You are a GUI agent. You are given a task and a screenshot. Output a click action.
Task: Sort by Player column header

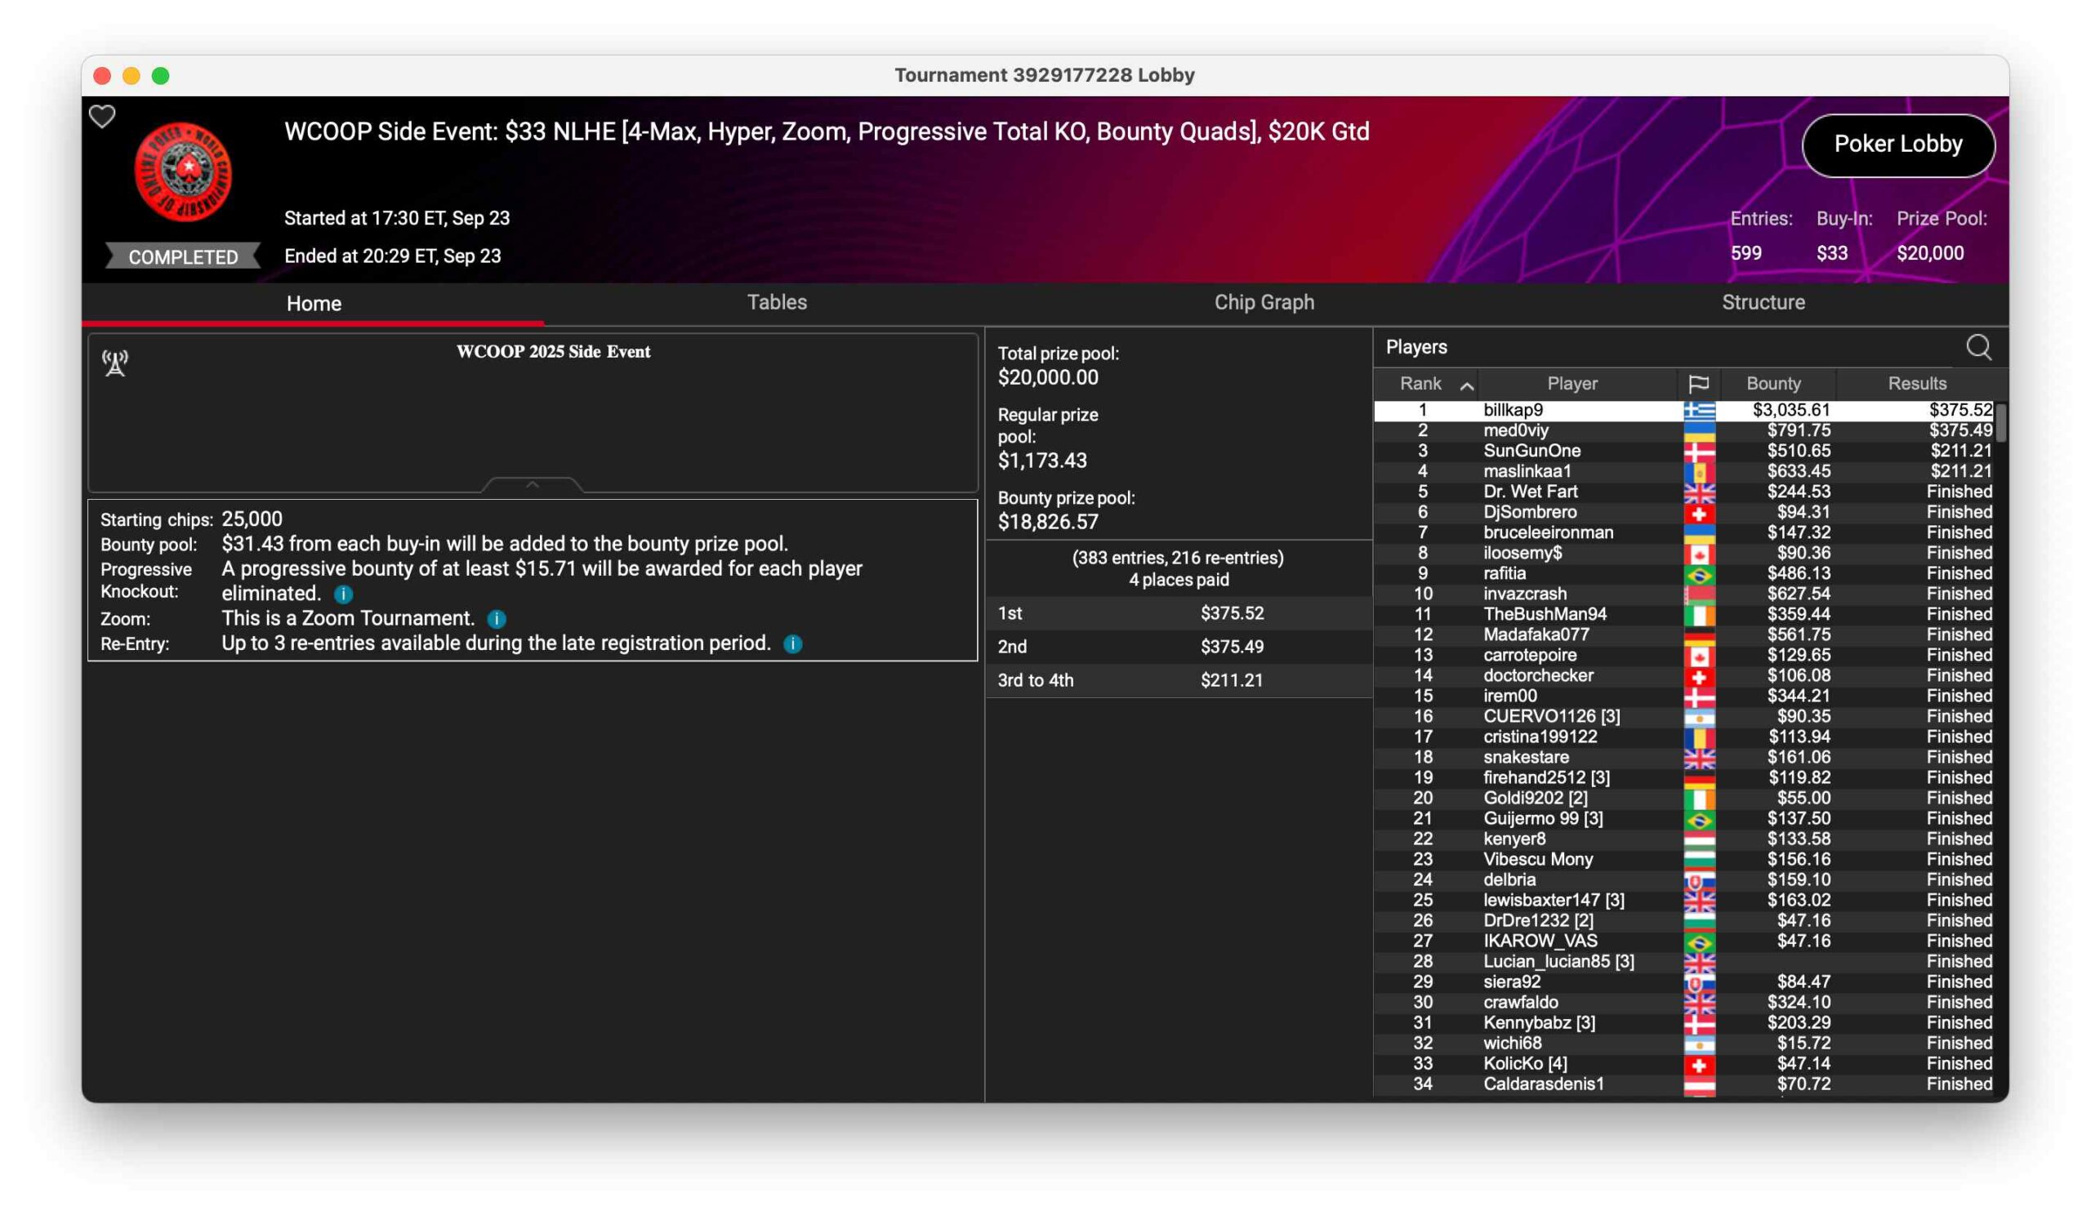pos(1572,383)
